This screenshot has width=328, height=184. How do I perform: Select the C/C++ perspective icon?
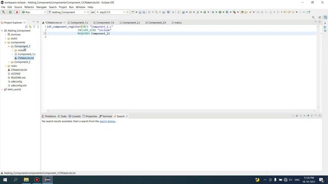325,17
